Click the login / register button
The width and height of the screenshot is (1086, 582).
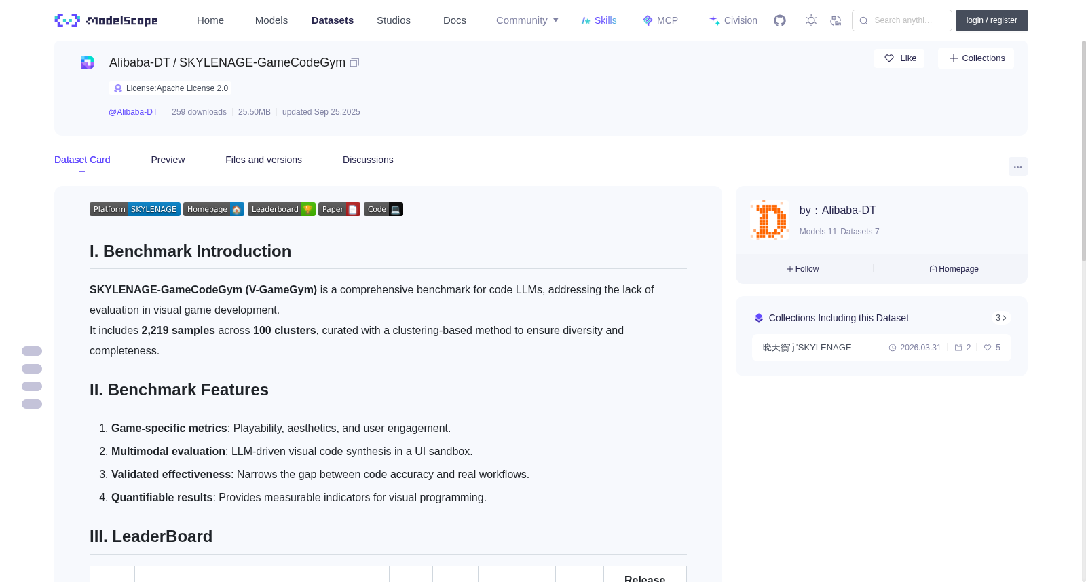click(992, 20)
